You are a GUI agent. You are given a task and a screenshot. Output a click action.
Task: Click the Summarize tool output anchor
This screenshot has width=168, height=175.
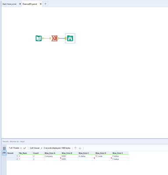coord(58,38)
